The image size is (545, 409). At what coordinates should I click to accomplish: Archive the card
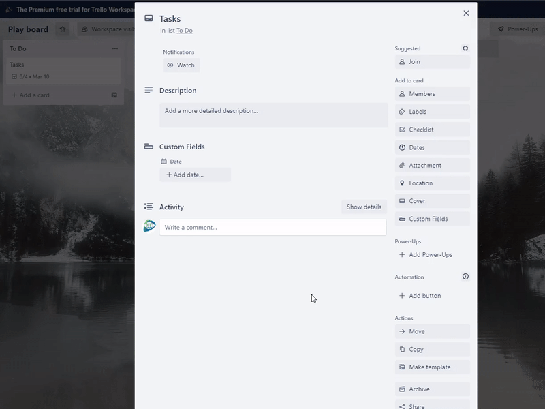tap(433, 389)
